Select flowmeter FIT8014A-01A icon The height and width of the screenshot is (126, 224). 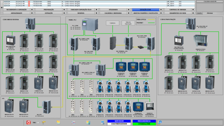100,87
